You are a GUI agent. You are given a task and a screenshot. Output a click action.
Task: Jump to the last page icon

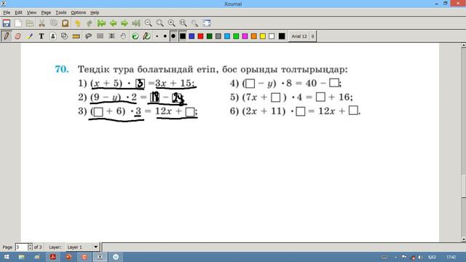coord(136,23)
